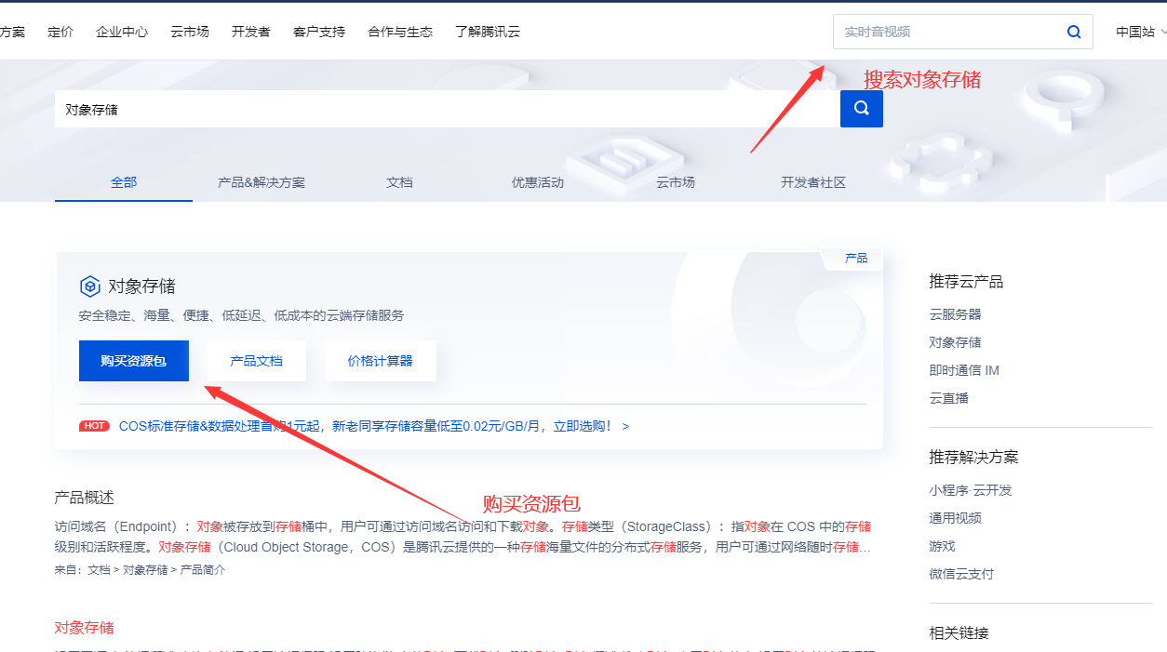
Task: Open 云服务器 in recommended products
Action: pos(955,314)
